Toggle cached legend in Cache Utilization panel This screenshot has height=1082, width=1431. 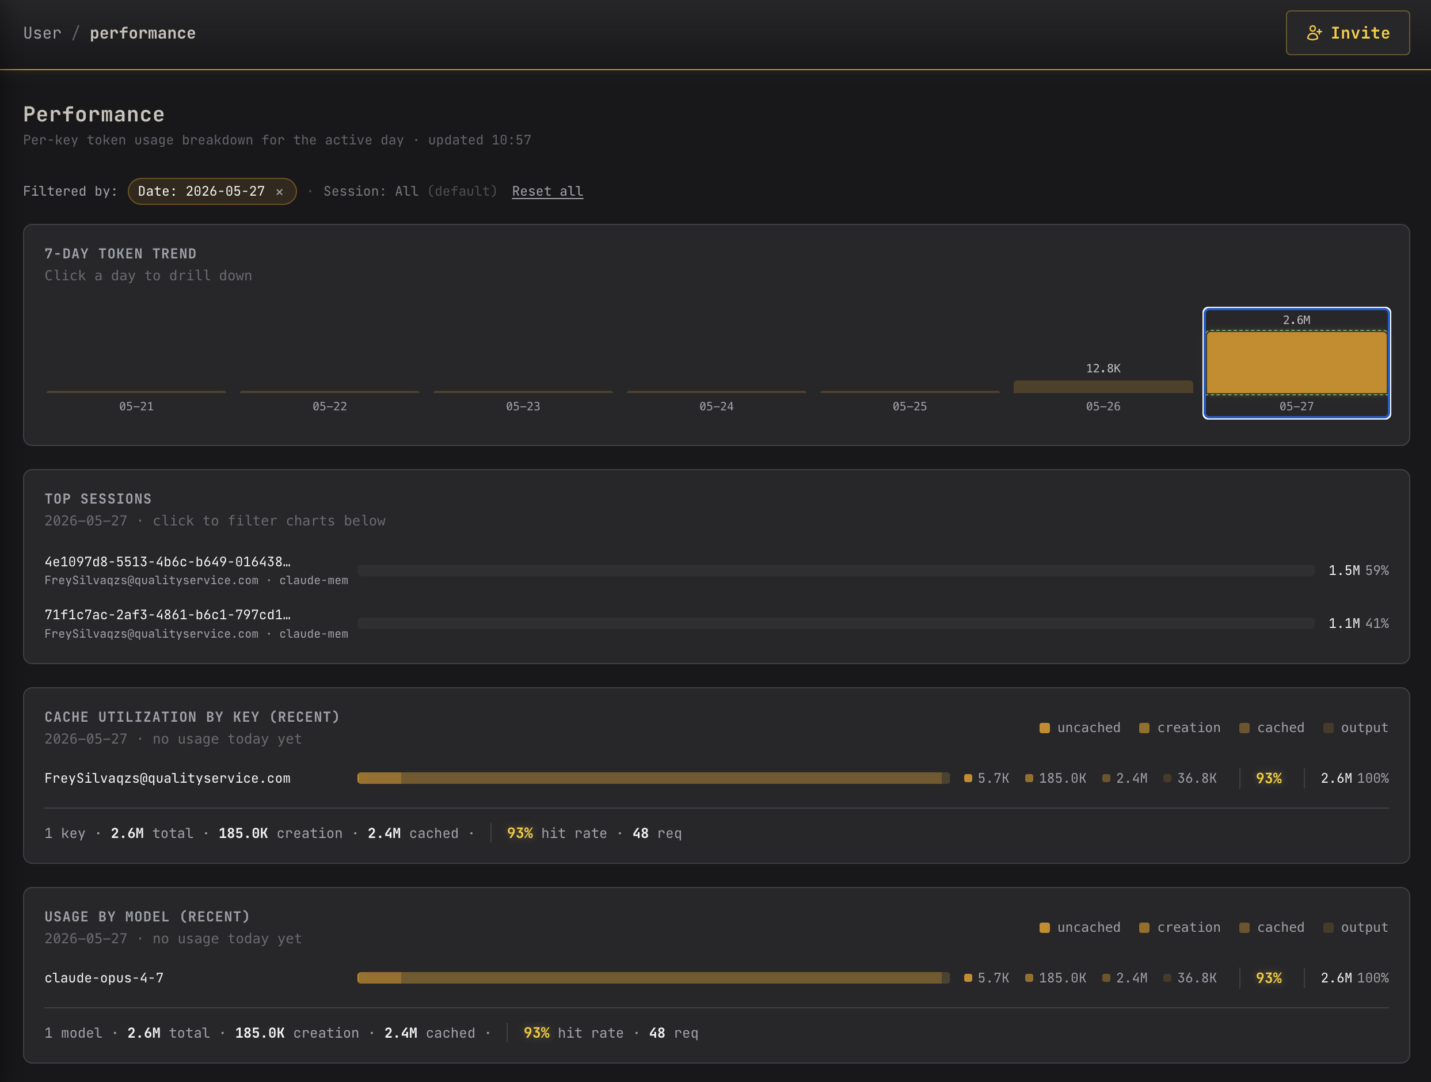click(1272, 727)
